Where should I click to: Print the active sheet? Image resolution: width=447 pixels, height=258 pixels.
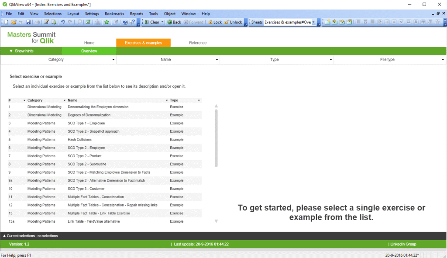click(38, 22)
